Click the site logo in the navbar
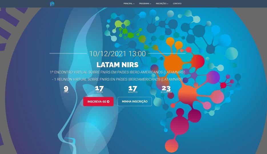Image resolution: width=267 pixels, height=154 pixels. click(52, 4)
